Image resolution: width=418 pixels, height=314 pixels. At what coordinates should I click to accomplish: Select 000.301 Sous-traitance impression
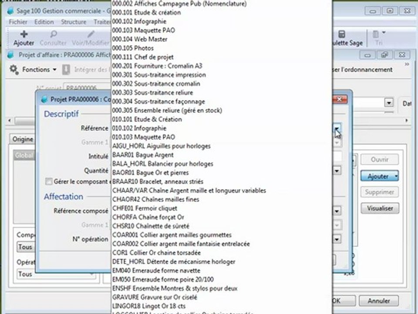pyautogui.click(x=159, y=75)
